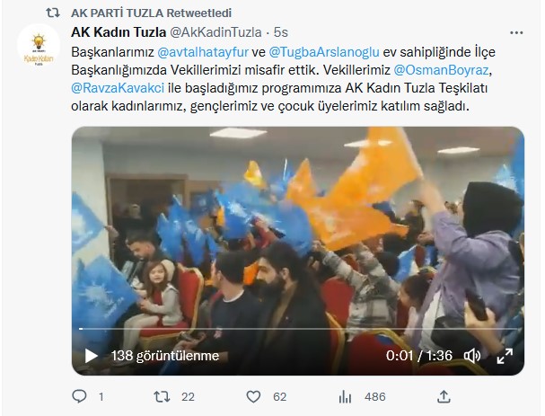
Task: Open the @TugbaArslanoglu mention link
Action: [324, 52]
